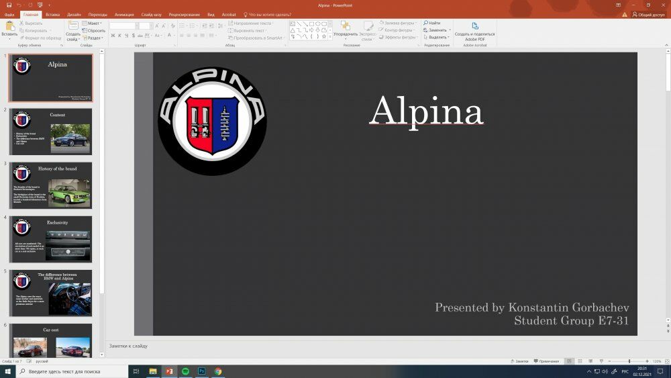Switch to Reading view icon

[x=590, y=361]
